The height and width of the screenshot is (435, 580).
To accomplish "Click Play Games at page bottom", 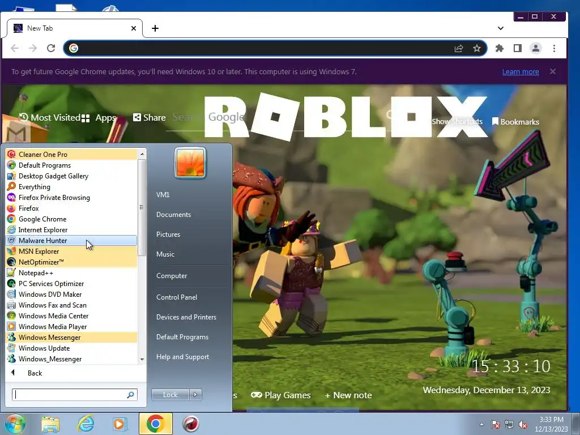I will 281,395.
